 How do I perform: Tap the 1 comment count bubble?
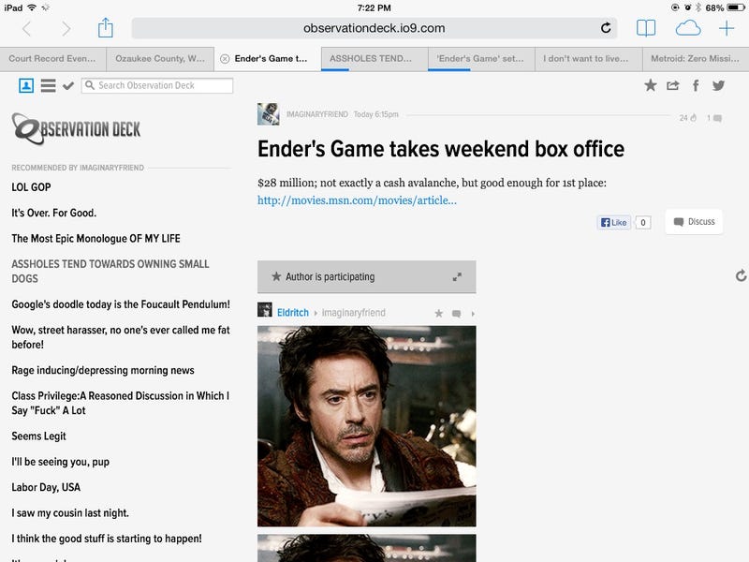click(714, 118)
